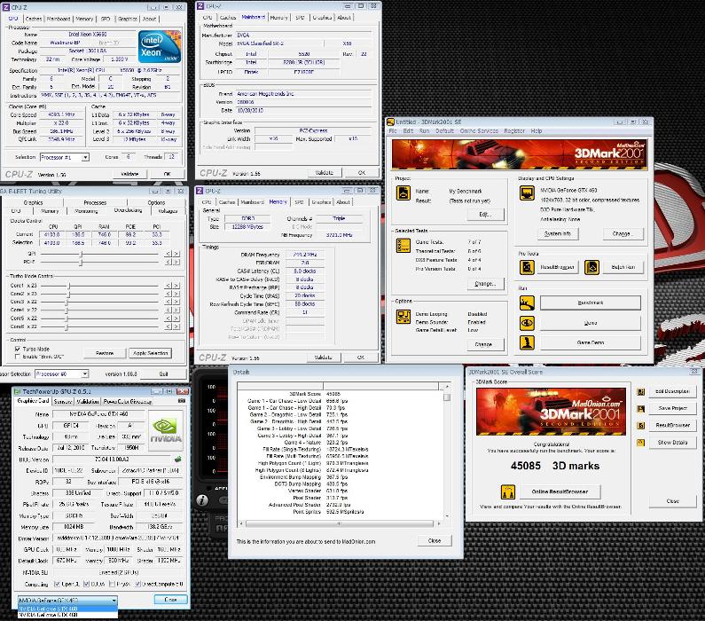Click the Display and CPU Settings monitor icon
The width and height of the screenshot is (705, 621).
point(527,193)
